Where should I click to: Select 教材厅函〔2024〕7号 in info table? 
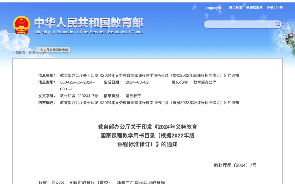tap(79, 96)
